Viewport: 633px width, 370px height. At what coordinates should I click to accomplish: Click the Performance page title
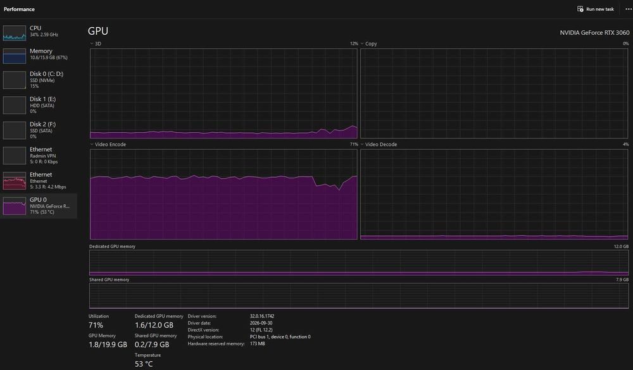coord(19,9)
